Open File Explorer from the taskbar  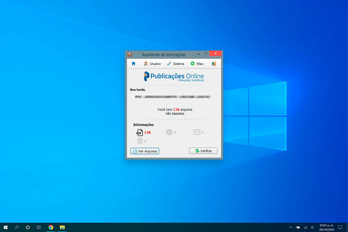62,227
